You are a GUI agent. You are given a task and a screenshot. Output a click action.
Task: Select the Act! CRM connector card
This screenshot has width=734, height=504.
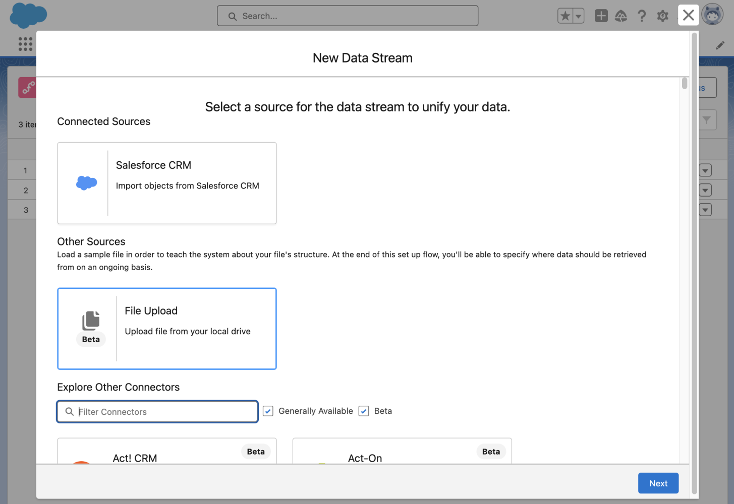(166, 454)
